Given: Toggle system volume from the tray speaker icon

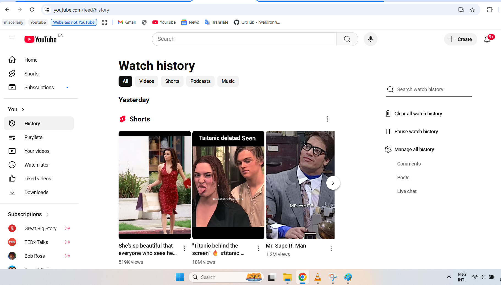Looking at the screenshot, I should pyautogui.click(x=483, y=277).
